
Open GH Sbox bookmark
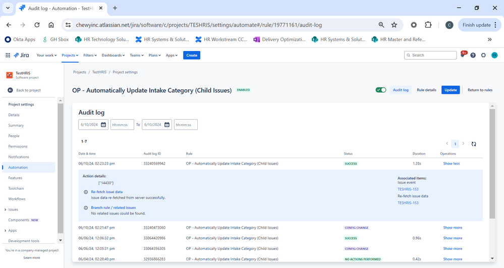[x=55, y=39]
